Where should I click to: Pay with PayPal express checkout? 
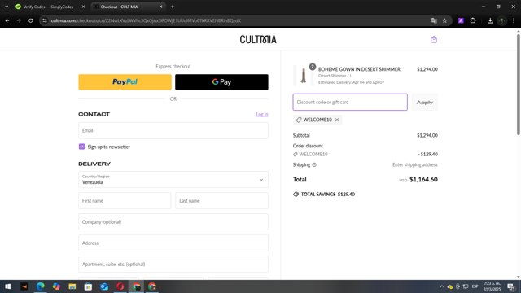pyautogui.click(x=125, y=82)
